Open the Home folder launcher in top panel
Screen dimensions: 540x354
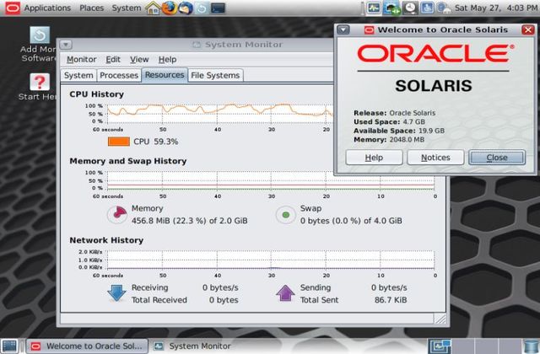[x=153, y=8]
